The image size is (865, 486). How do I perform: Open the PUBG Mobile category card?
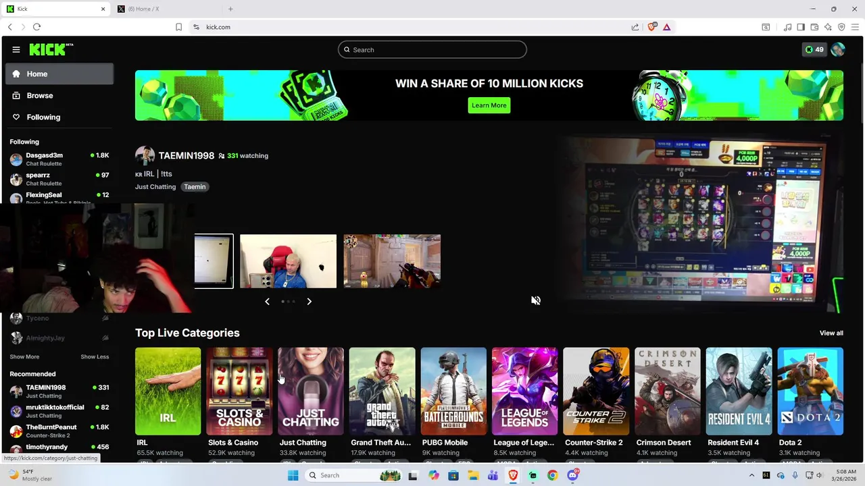[x=453, y=391]
